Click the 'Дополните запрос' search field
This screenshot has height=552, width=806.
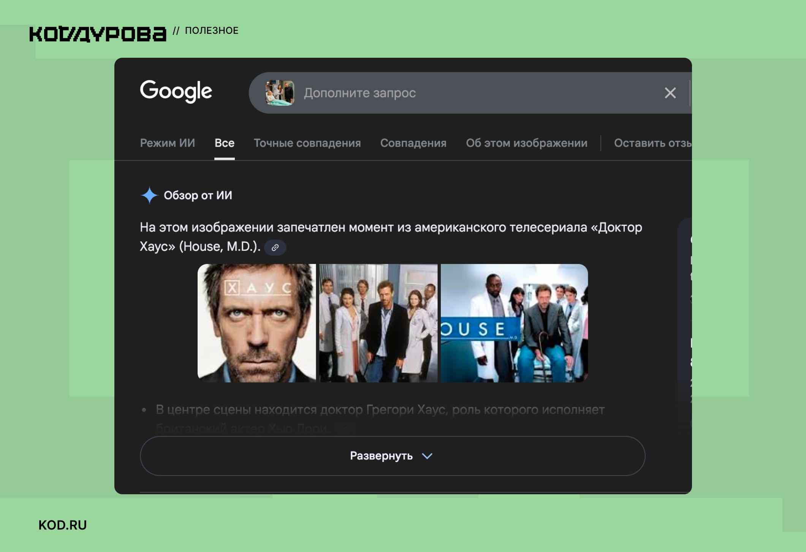[470, 93]
